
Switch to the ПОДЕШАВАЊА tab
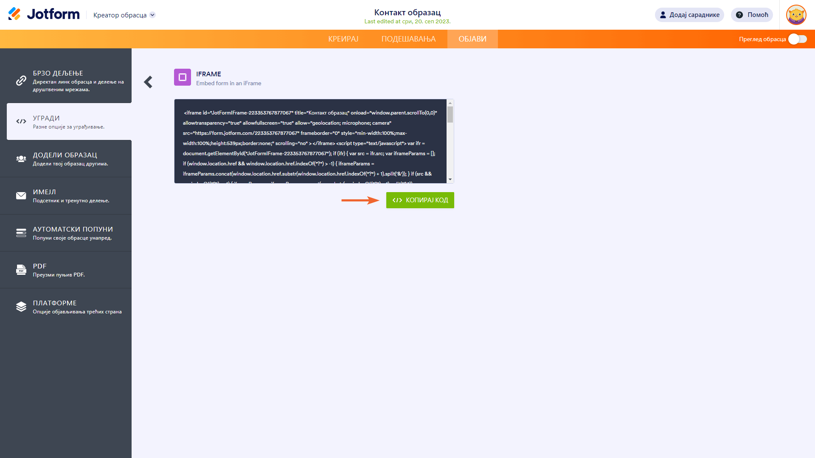pyautogui.click(x=408, y=39)
